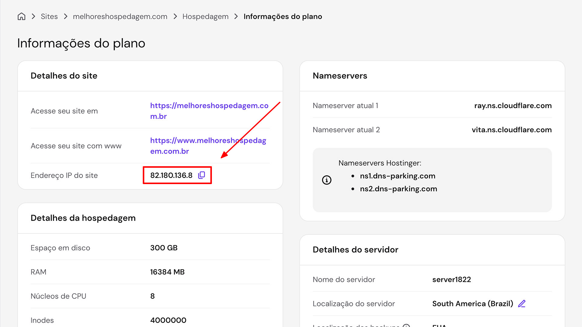582x327 pixels.
Task: Select ns1.dns-parking.com text
Action: [x=397, y=176]
